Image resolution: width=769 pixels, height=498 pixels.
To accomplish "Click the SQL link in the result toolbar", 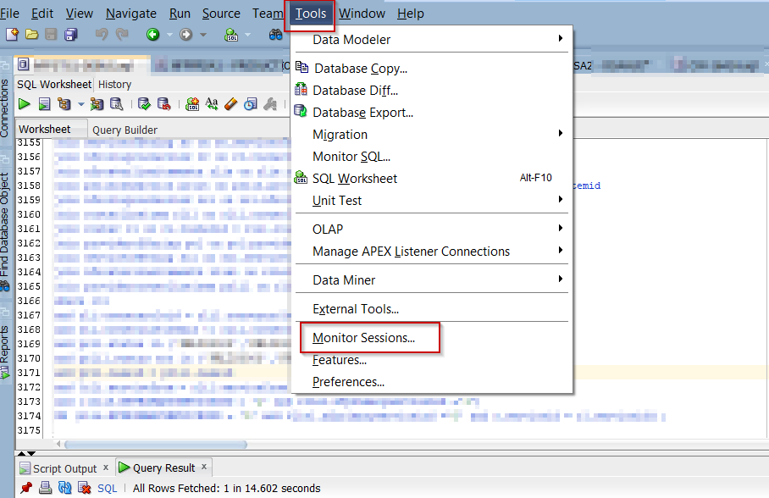I will point(108,488).
